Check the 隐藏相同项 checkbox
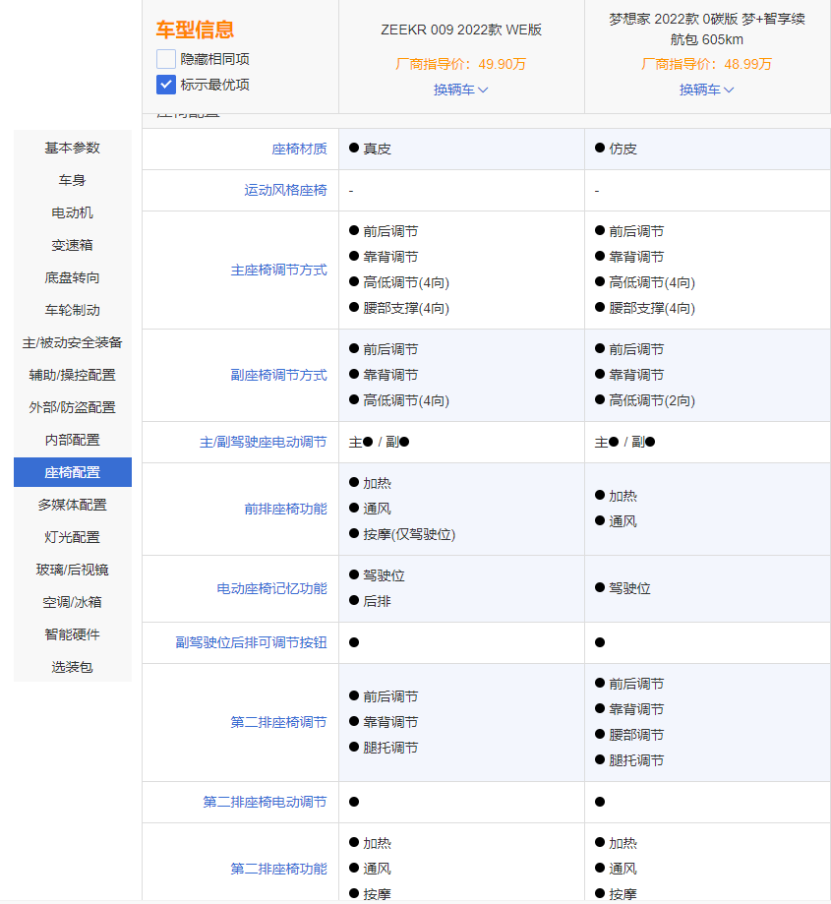Viewport: 831px width, 904px height. coord(166,59)
